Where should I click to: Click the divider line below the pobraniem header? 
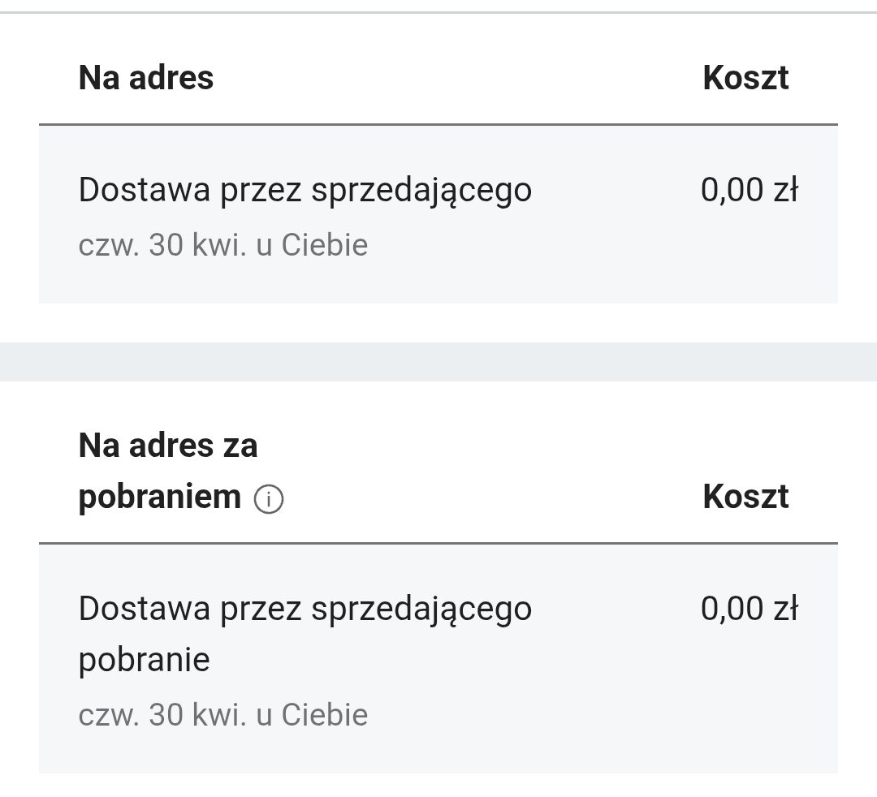click(x=438, y=543)
